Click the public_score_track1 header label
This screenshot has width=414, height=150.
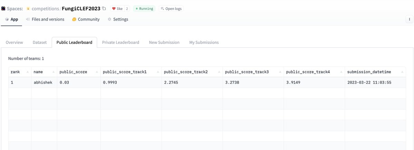pos(125,72)
